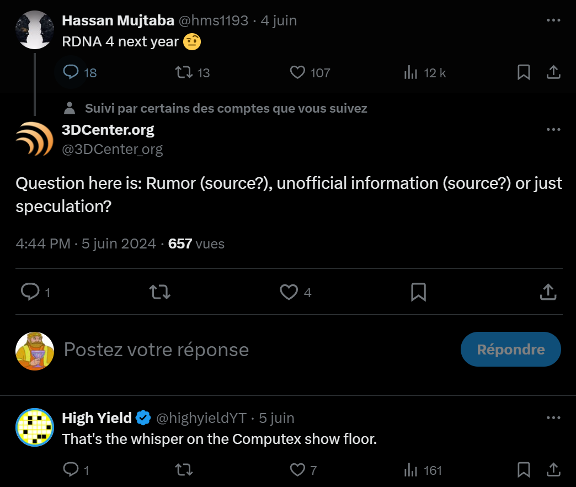576x487 pixels.
Task: Like Hassan Mujtaba's tweet with 107 likes
Action: point(297,72)
